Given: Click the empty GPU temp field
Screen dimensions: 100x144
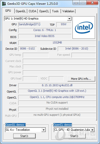Looking at the screenshot, I should (36, 55).
